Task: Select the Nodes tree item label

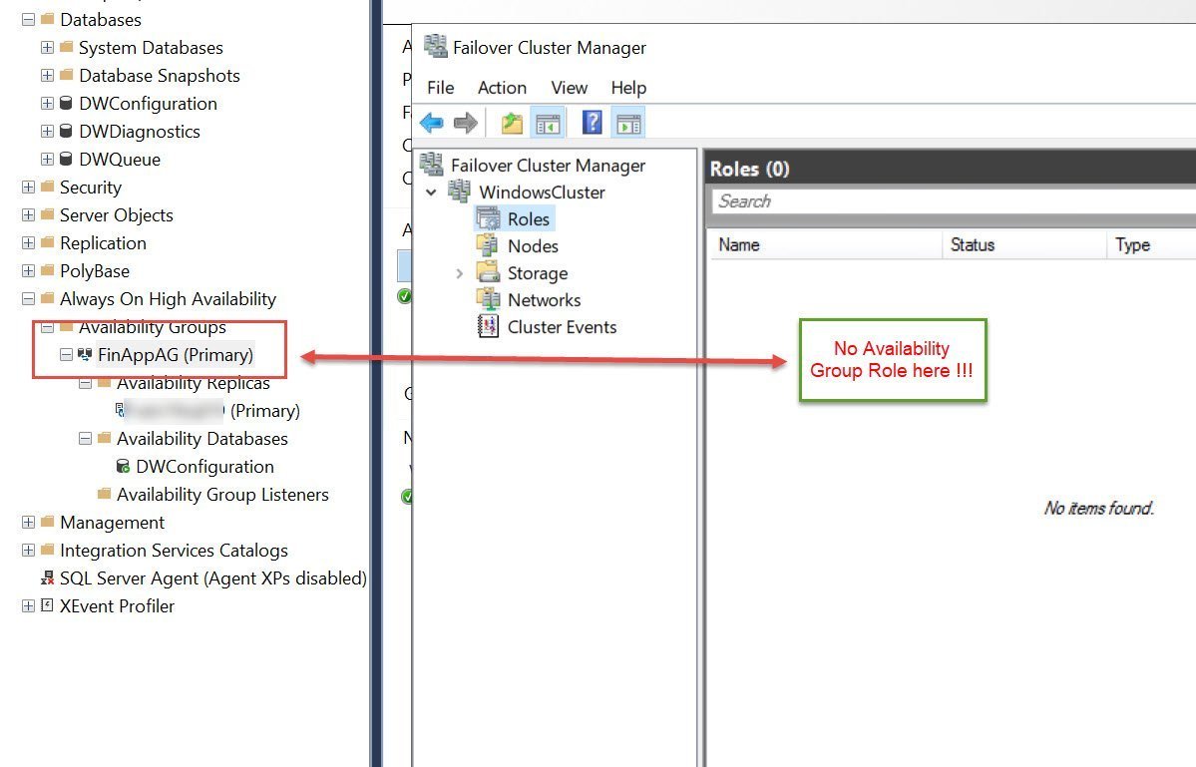Action: point(534,246)
